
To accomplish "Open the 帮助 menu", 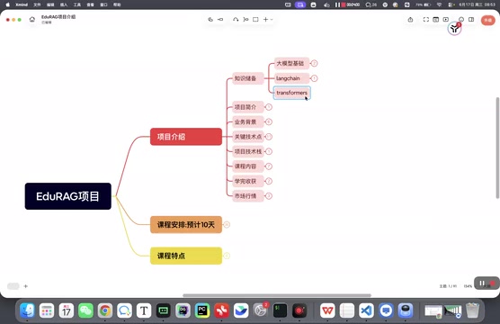I will pyautogui.click(x=117, y=4).
